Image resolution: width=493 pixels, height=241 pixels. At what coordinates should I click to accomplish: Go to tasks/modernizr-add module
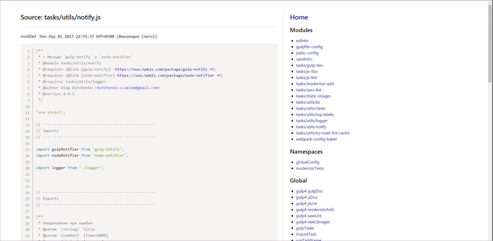pos(315,84)
